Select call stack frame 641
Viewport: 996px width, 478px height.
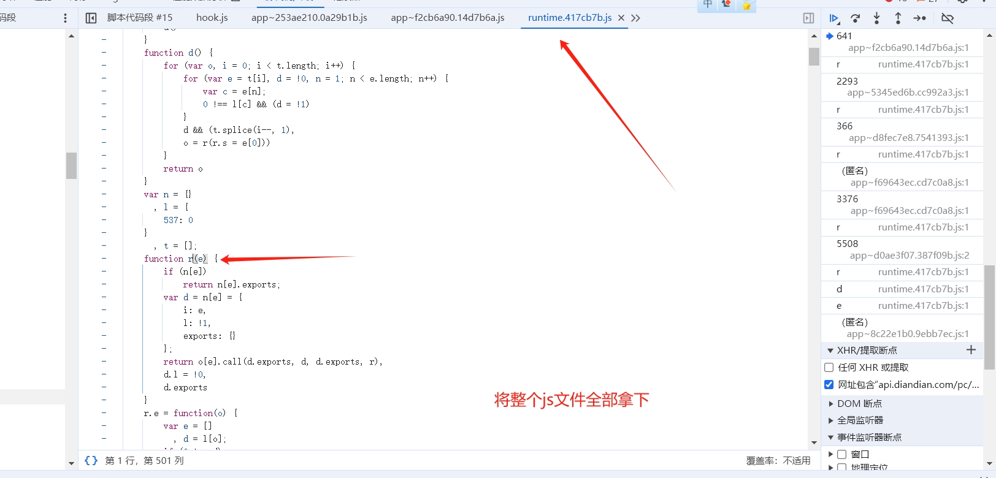(x=902, y=42)
